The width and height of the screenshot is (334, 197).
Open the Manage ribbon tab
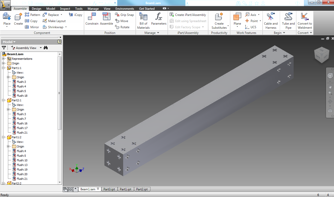click(93, 9)
